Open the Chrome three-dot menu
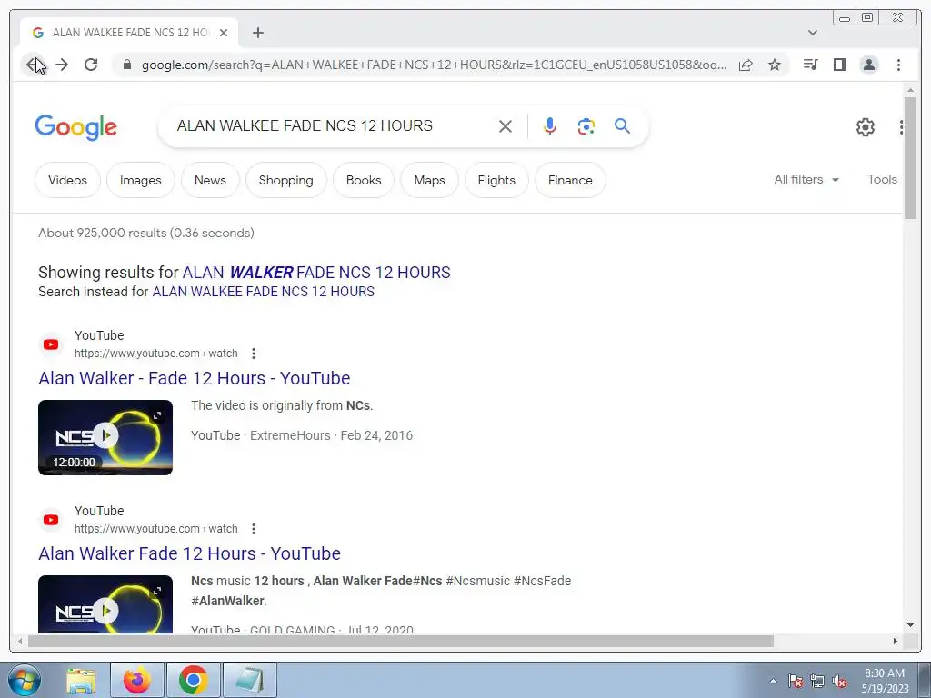The image size is (931, 698). click(898, 65)
